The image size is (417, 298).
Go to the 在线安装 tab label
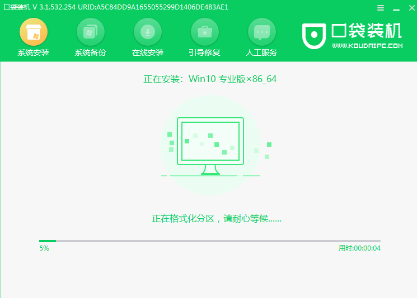(x=148, y=53)
